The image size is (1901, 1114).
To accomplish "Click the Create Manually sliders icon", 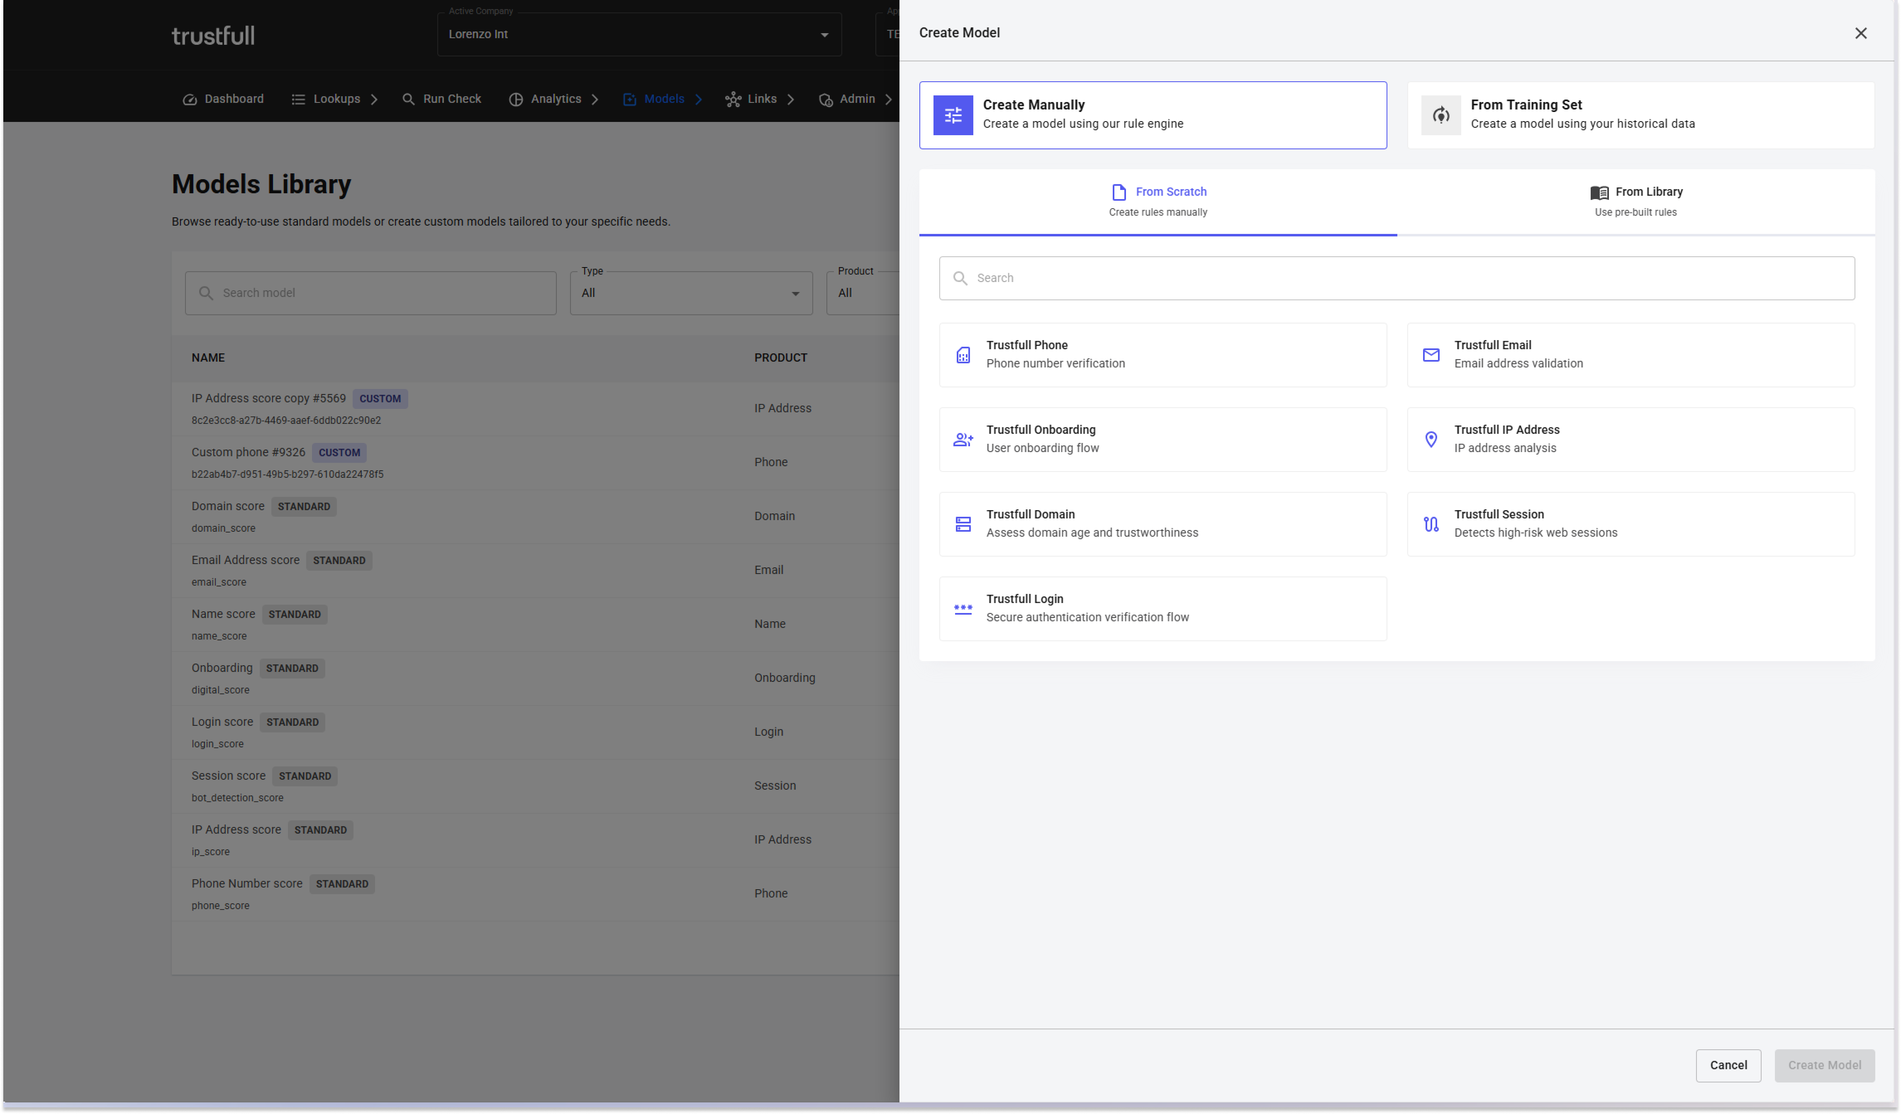I will click(953, 115).
